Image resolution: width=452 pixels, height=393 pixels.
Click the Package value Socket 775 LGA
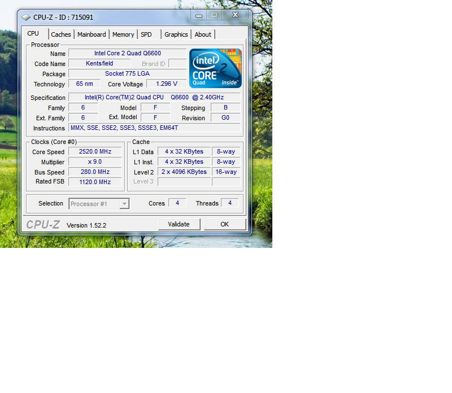128,73
